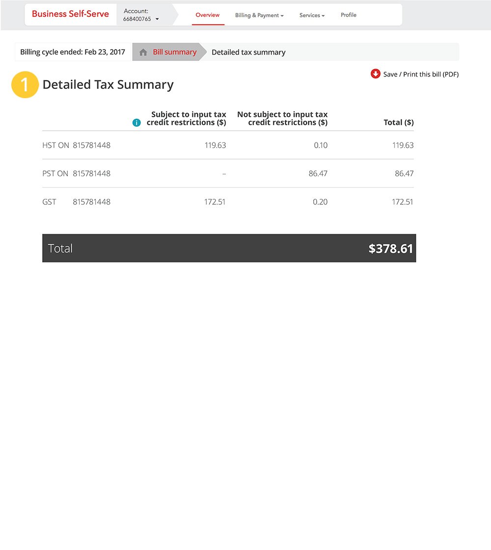The height and width of the screenshot is (550, 491).
Task: Expand the Billing & Payment menu
Action: point(259,15)
